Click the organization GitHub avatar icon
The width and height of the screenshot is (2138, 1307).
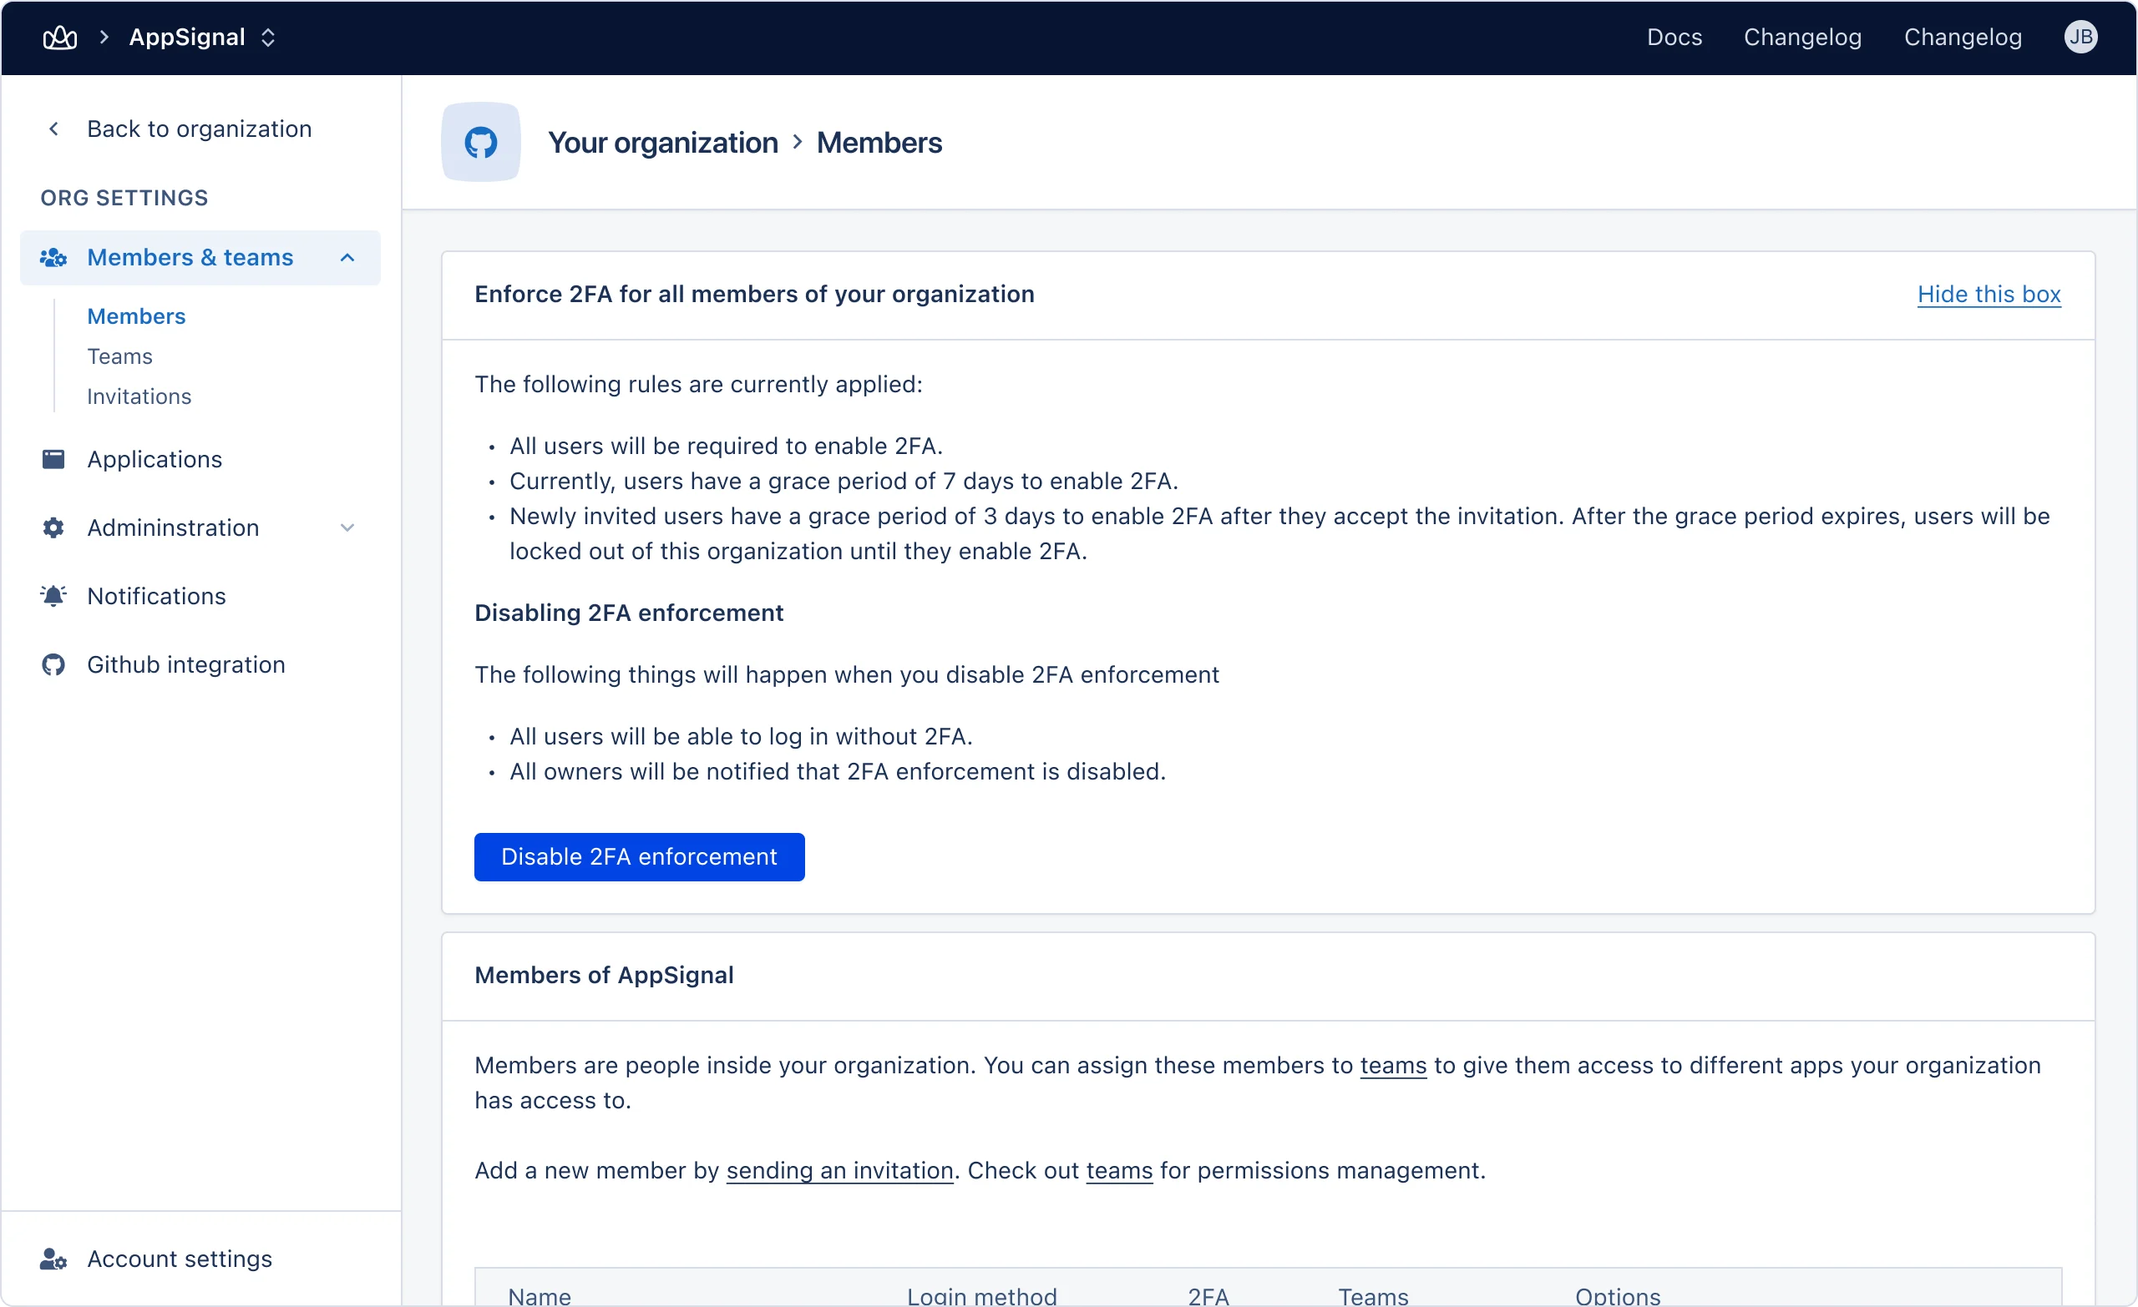(481, 142)
